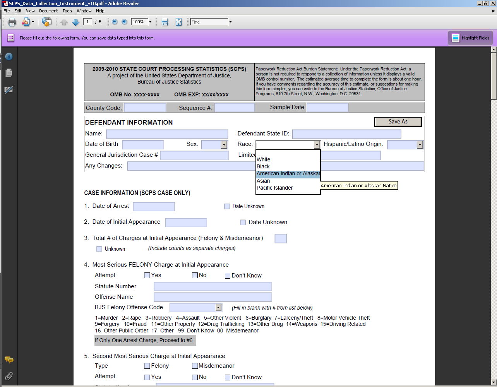Image resolution: width=497 pixels, height=387 pixels.
Task: Open the Pages panel in the sidebar
Action: (9, 73)
